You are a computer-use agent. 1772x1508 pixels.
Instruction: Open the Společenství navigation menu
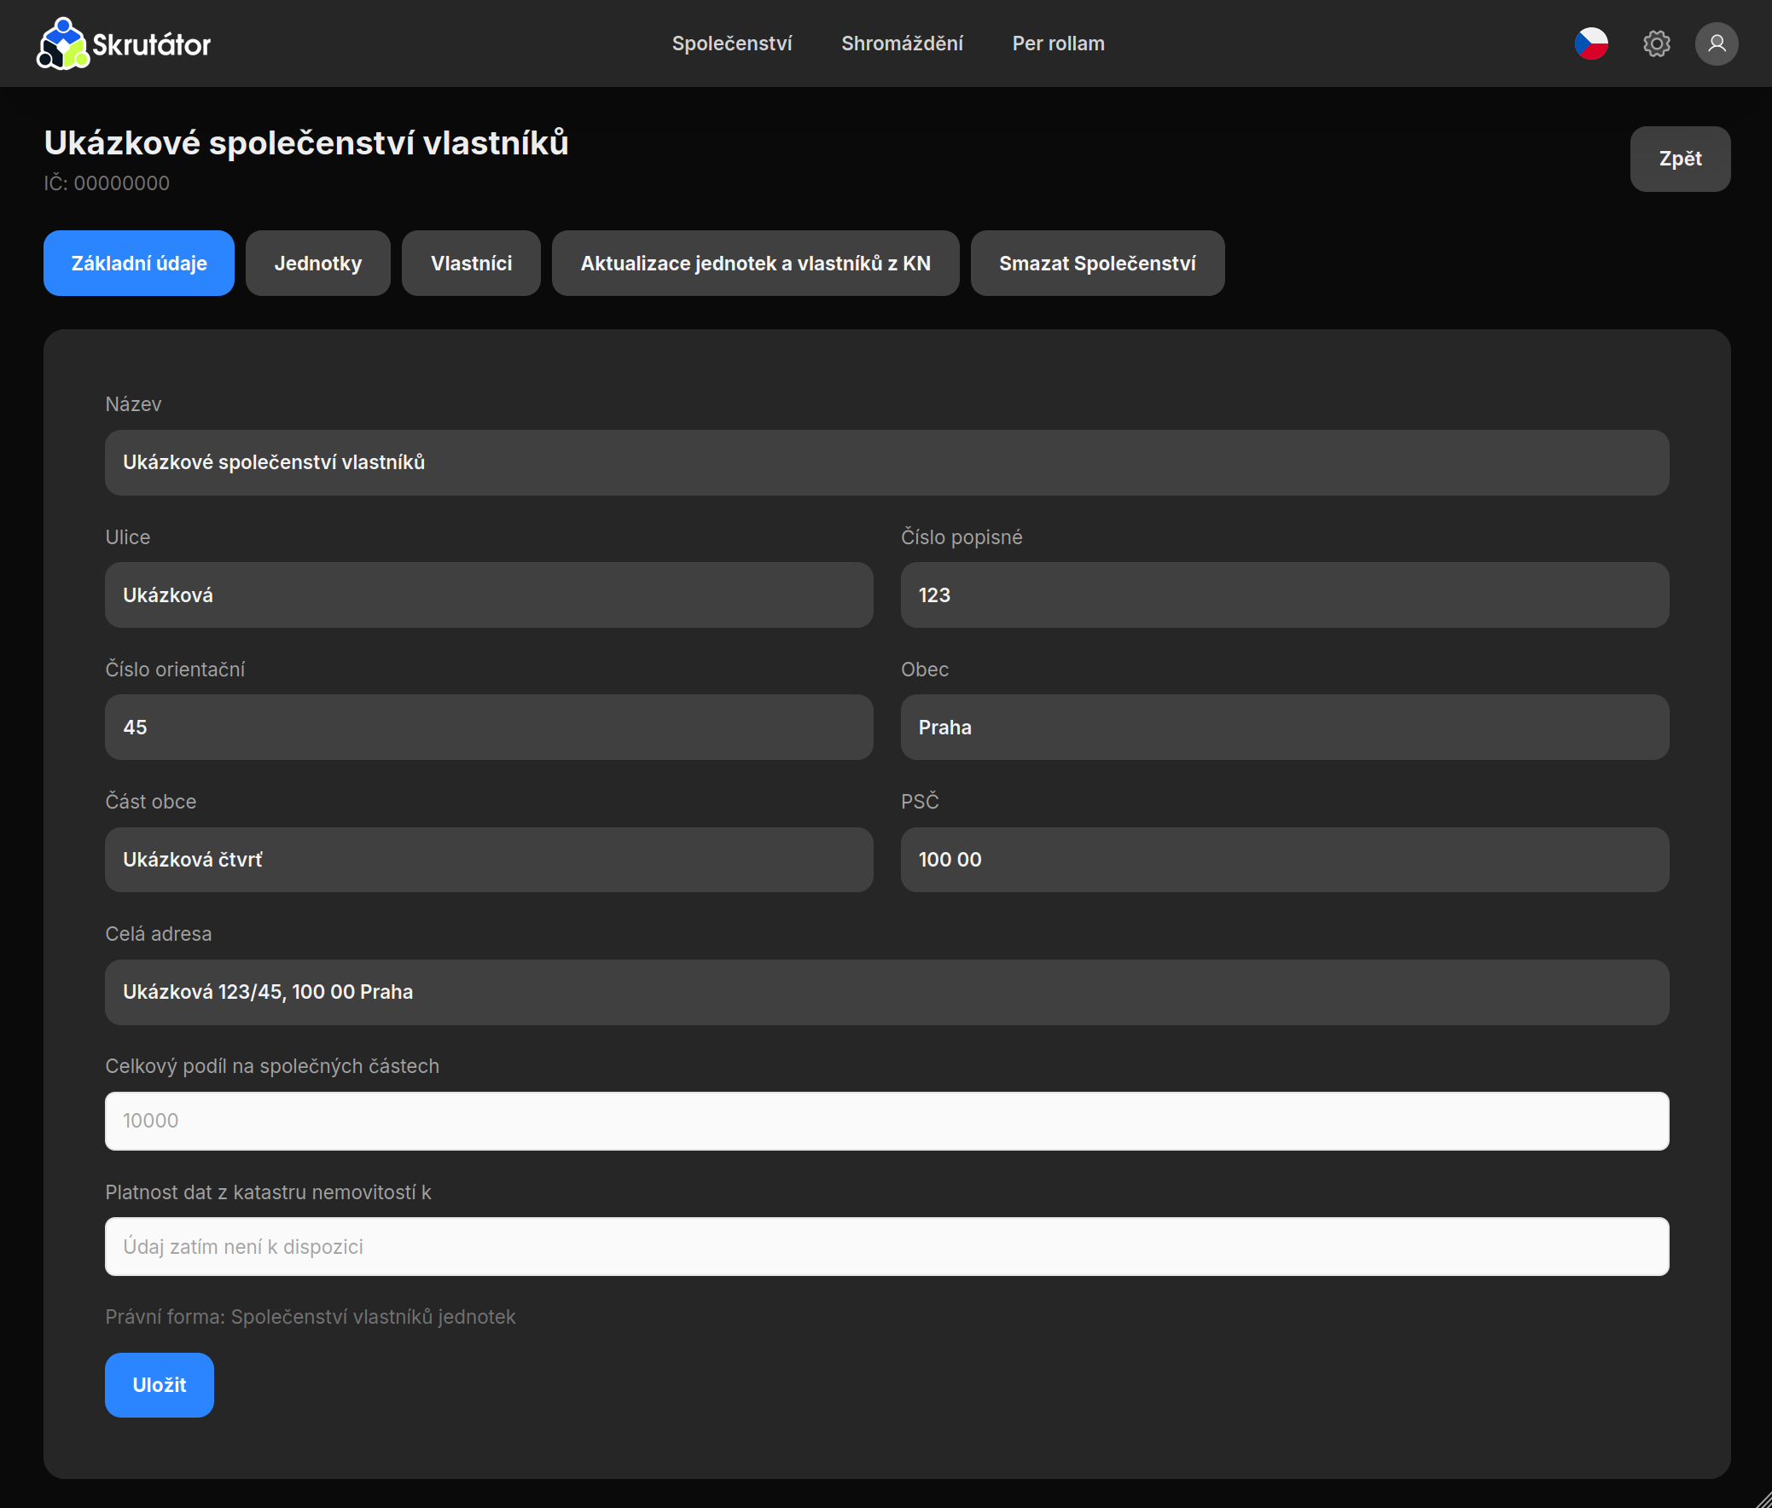(x=732, y=43)
